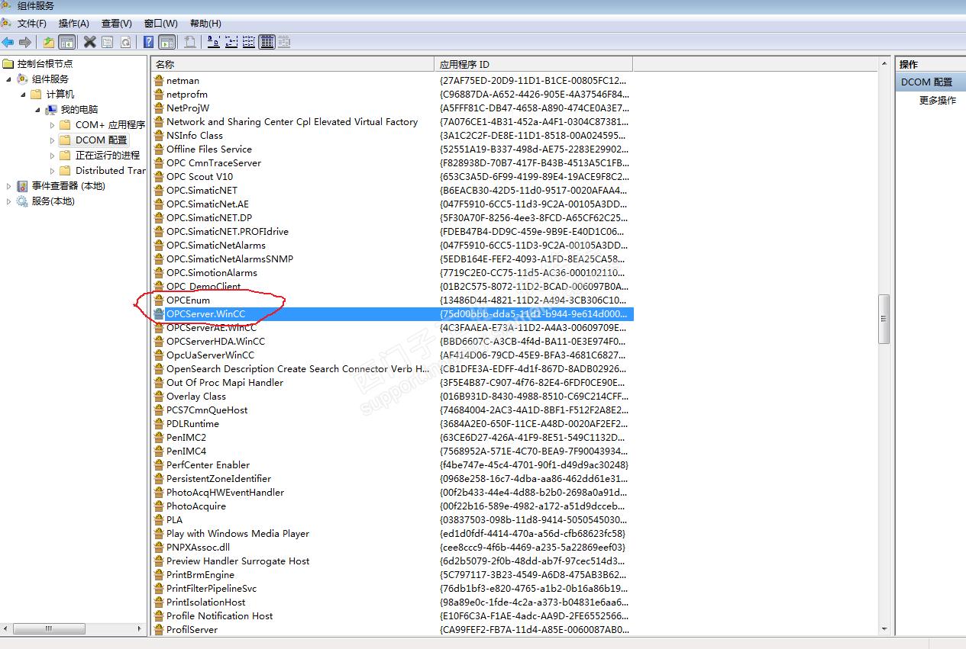The width and height of the screenshot is (966, 649).
Task: Click the Delete X toolbar icon
Action: (x=89, y=42)
